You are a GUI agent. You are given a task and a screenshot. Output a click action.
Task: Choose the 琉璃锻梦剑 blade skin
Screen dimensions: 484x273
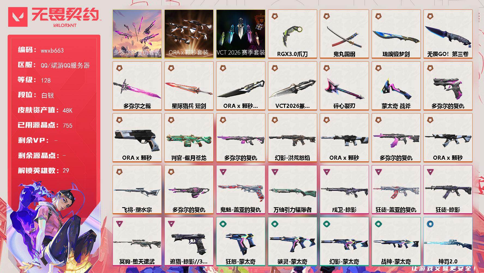[x=396, y=34]
